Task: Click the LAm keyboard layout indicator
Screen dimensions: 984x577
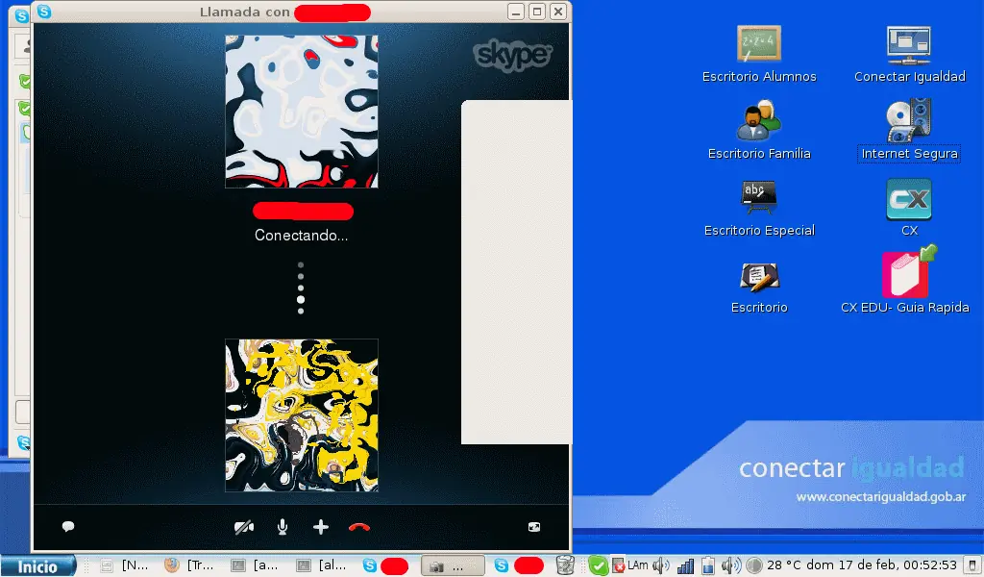Action: click(x=638, y=565)
